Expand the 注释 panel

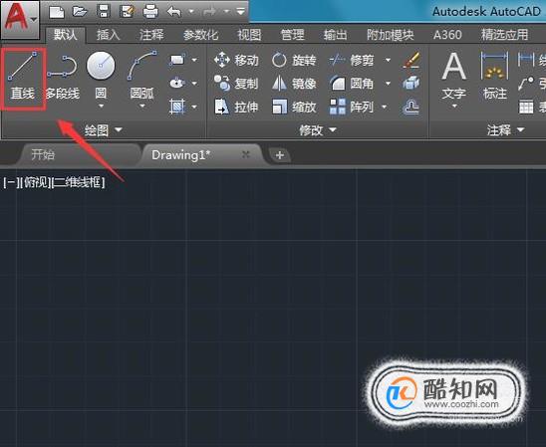505,130
